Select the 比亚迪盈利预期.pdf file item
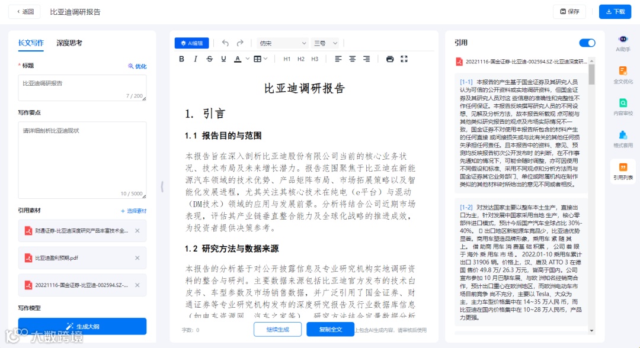The image size is (640, 348). (x=82, y=258)
